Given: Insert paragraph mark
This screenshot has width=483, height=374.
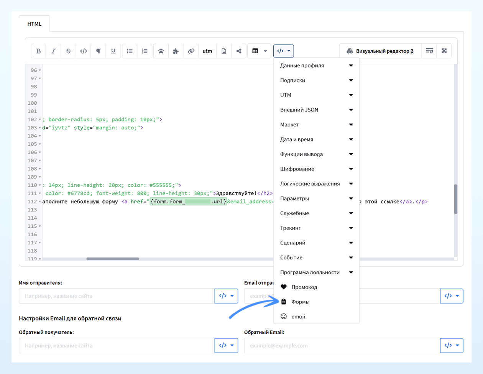Looking at the screenshot, I should pyautogui.click(x=98, y=51).
